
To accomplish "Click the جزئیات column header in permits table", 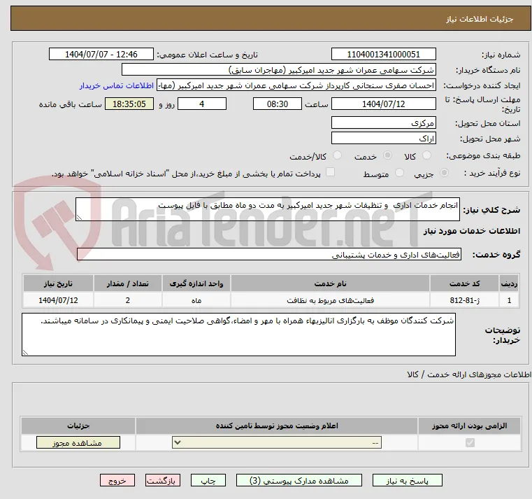I will pyautogui.click(x=78, y=426).
